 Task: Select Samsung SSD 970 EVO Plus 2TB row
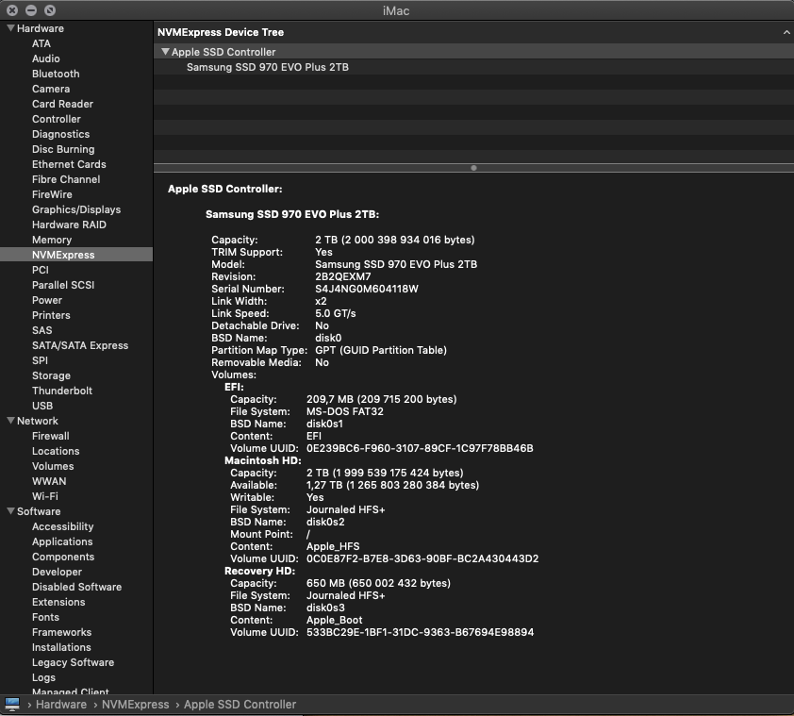point(473,67)
